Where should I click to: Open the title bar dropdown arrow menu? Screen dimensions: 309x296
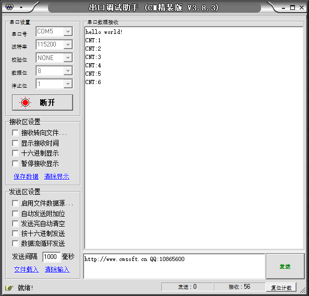click(21, 8)
